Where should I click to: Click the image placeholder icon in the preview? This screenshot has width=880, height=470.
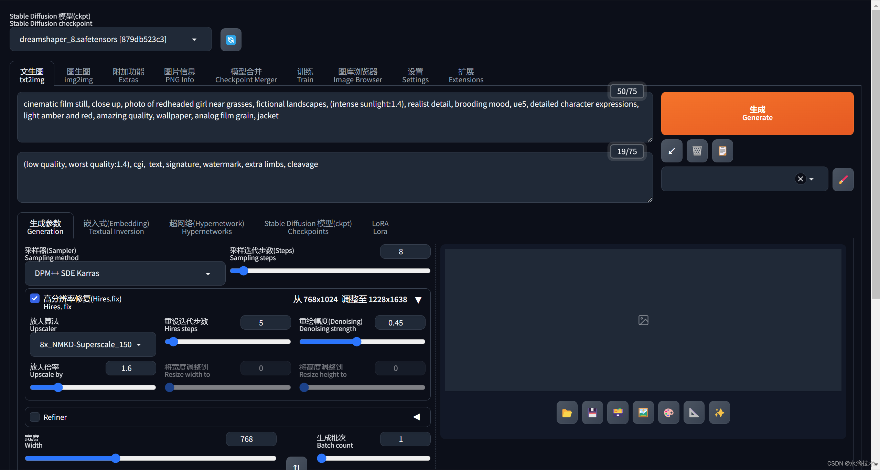click(x=643, y=320)
